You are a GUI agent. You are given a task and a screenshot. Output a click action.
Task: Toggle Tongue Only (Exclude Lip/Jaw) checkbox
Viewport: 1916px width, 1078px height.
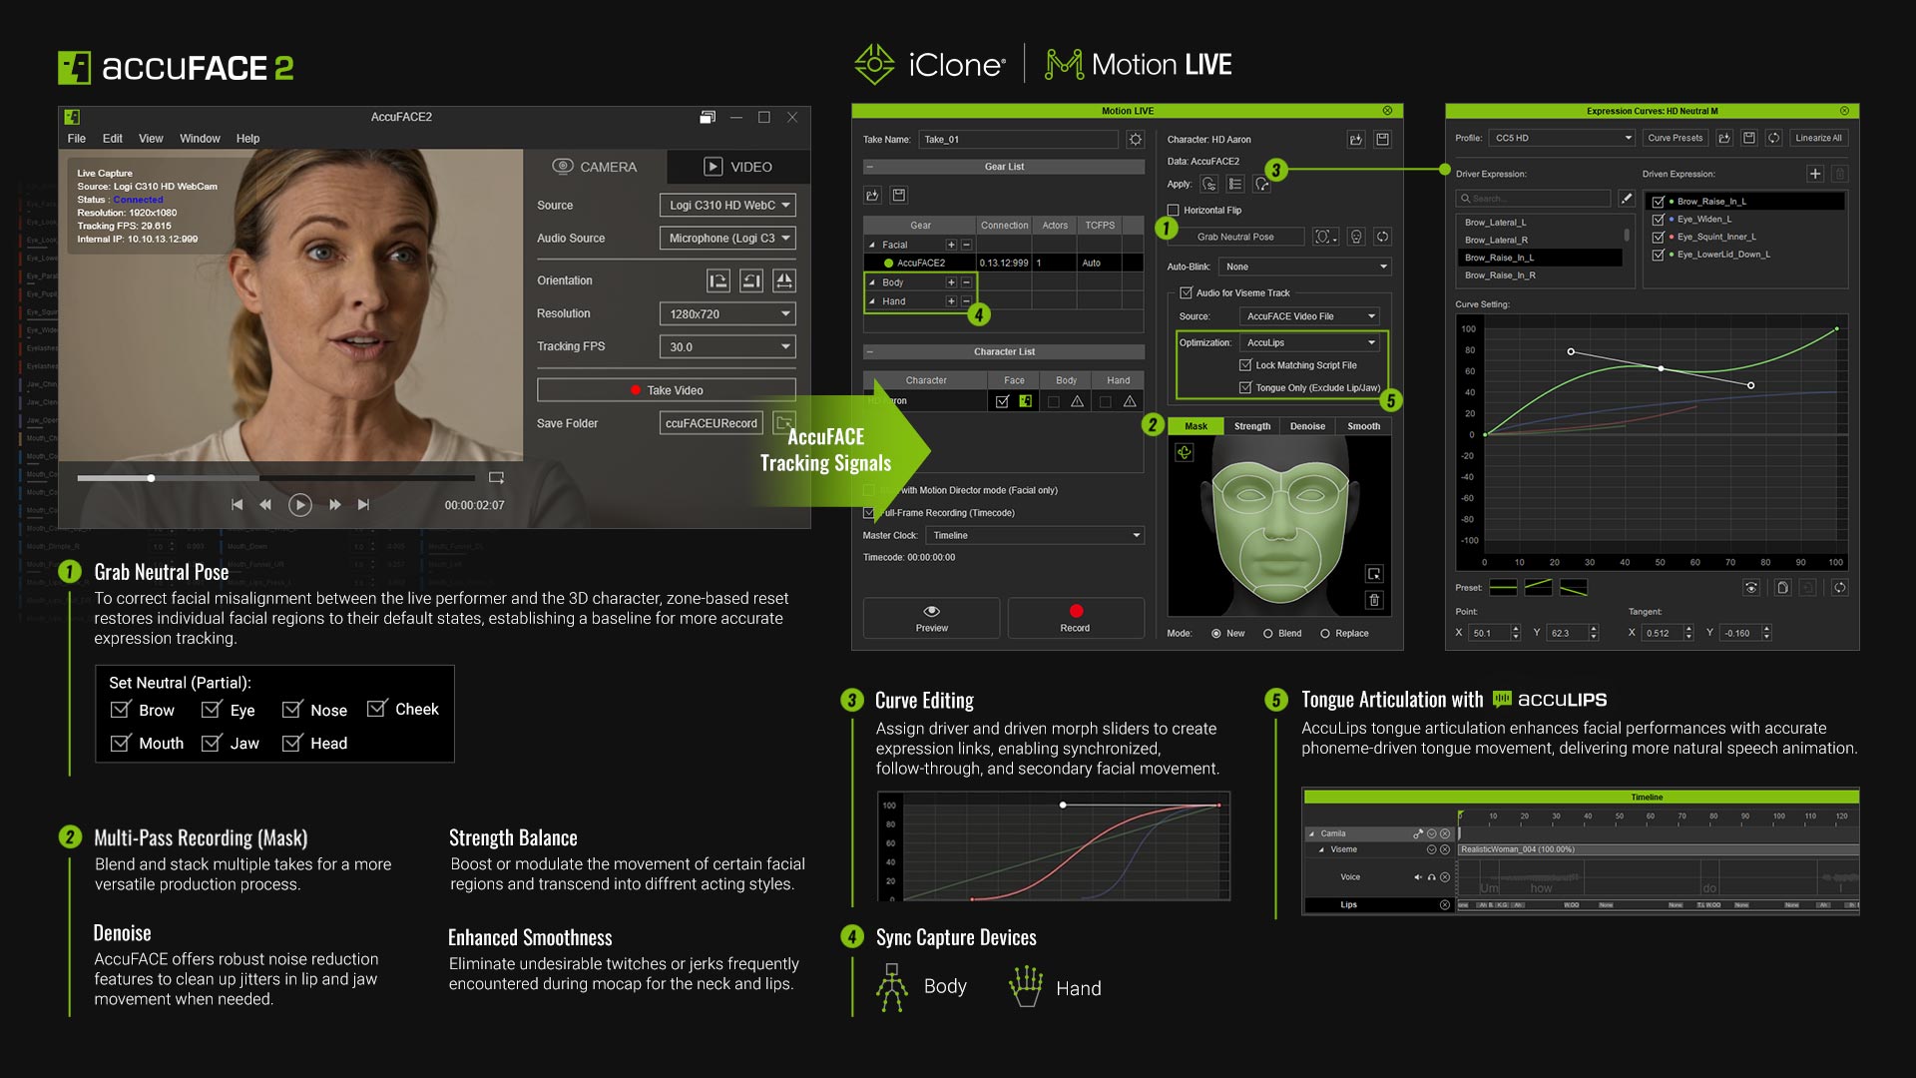[1245, 388]
